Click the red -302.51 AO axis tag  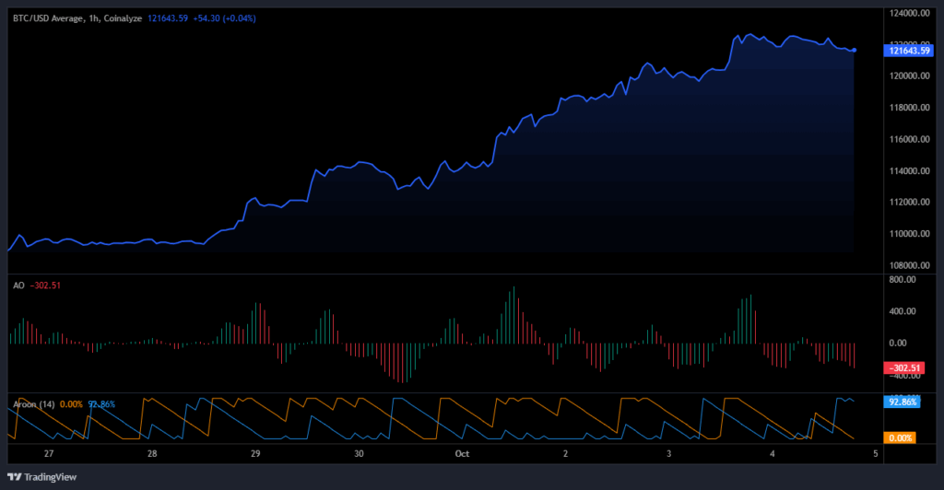point(903,368)
